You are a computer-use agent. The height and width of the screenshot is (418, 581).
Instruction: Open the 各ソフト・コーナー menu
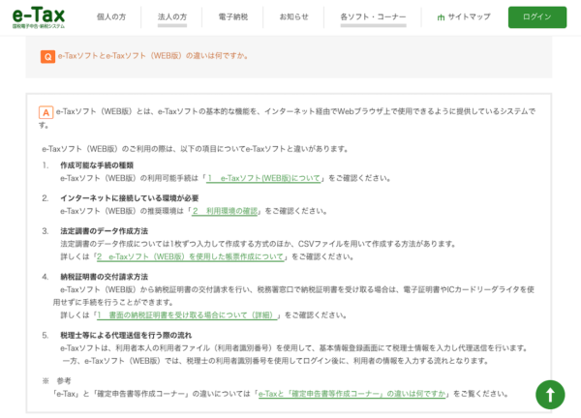(x=373, y=17)
